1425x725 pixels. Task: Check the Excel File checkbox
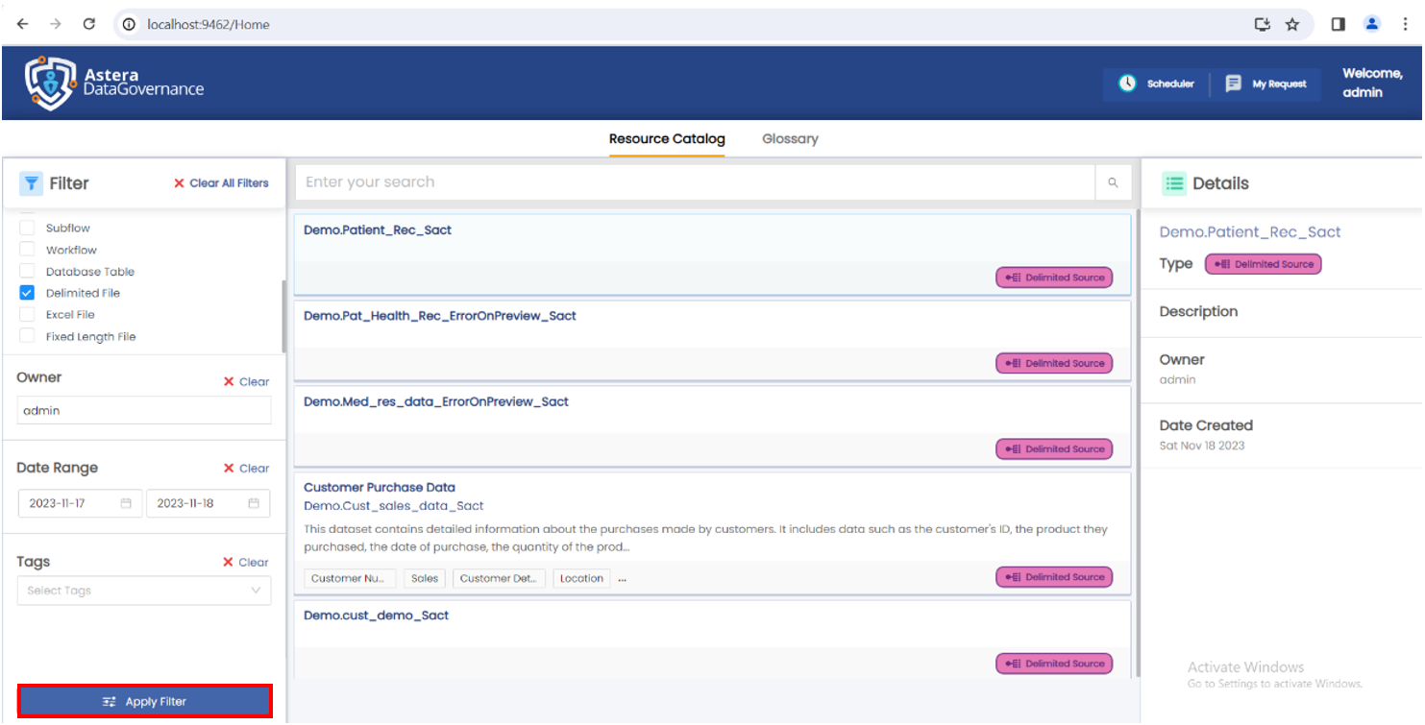(x=27, y=315)
